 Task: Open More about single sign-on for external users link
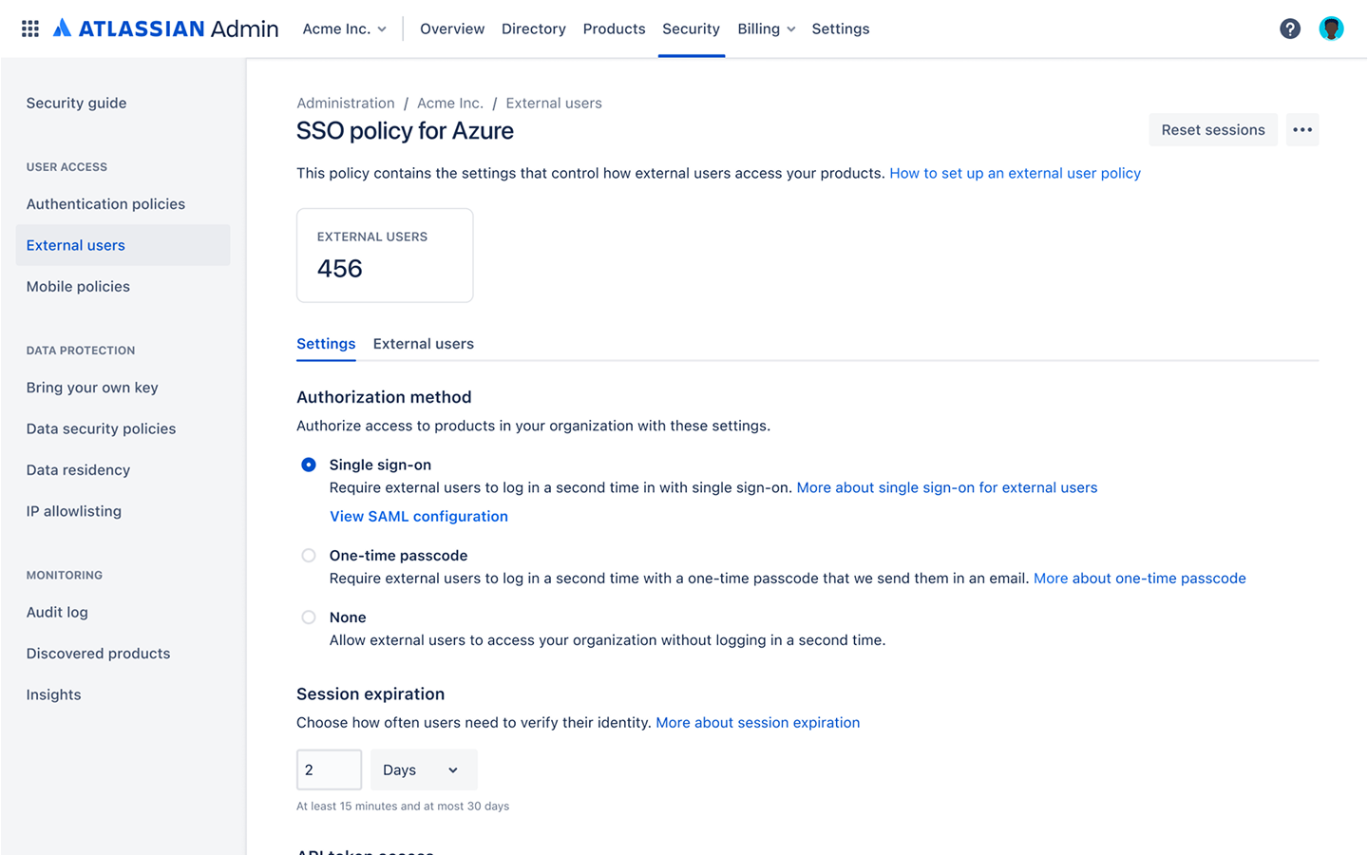tap(946, 487)
